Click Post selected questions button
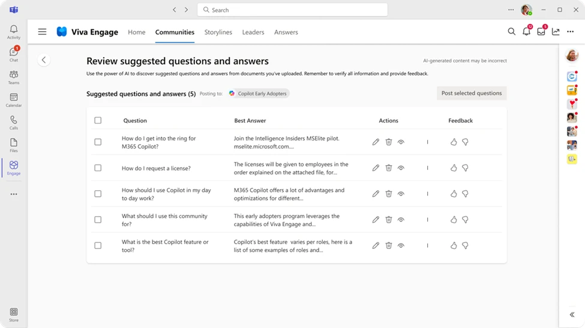Viewport: 585px width, 328px height. tap(472, 93)
